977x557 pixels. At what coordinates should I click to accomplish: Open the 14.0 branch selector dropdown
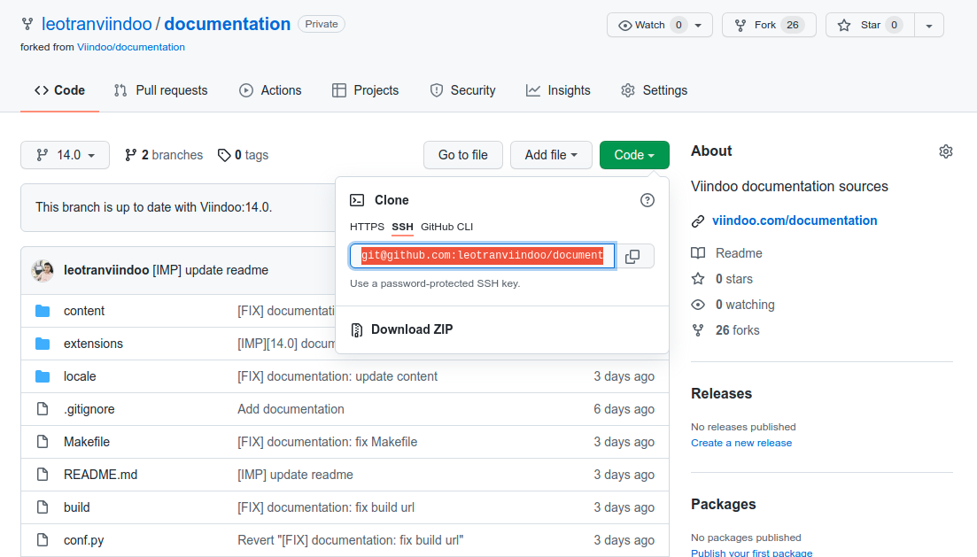[65, 155]
